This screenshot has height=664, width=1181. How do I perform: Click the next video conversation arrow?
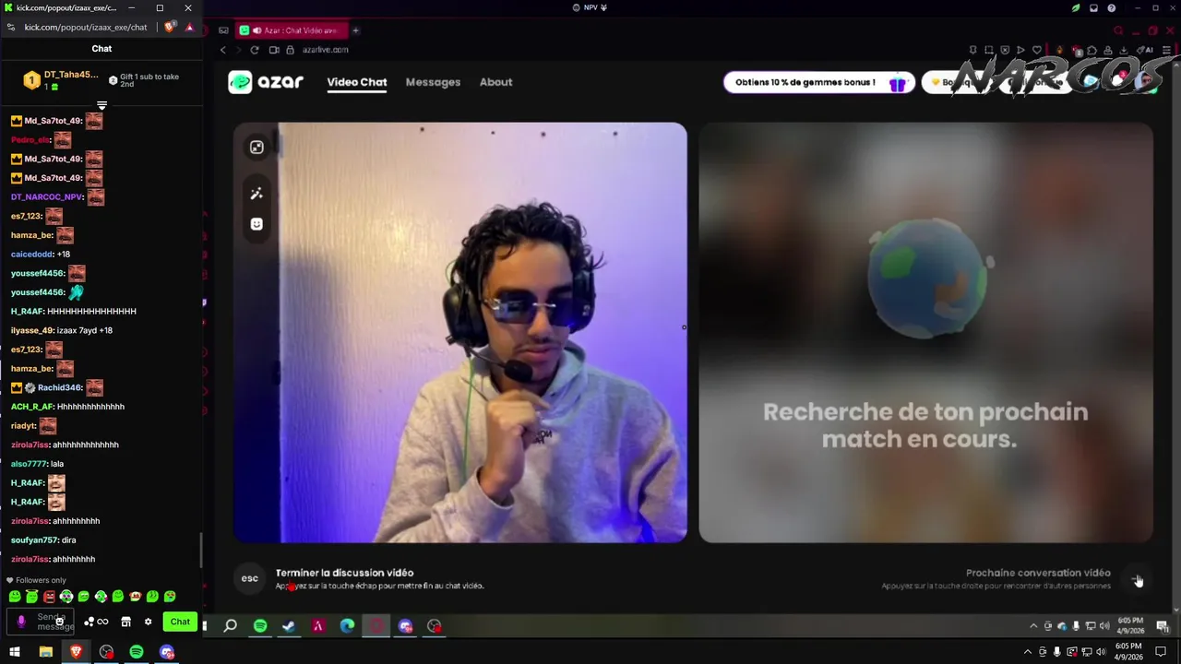point(1136,579)
